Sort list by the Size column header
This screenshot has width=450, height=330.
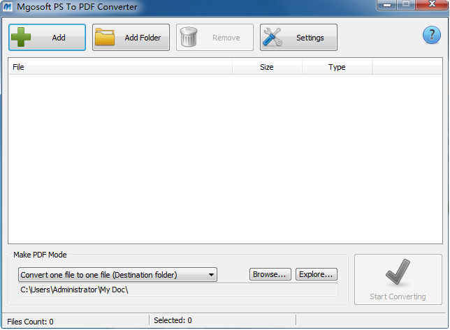[x=267, y=67]
